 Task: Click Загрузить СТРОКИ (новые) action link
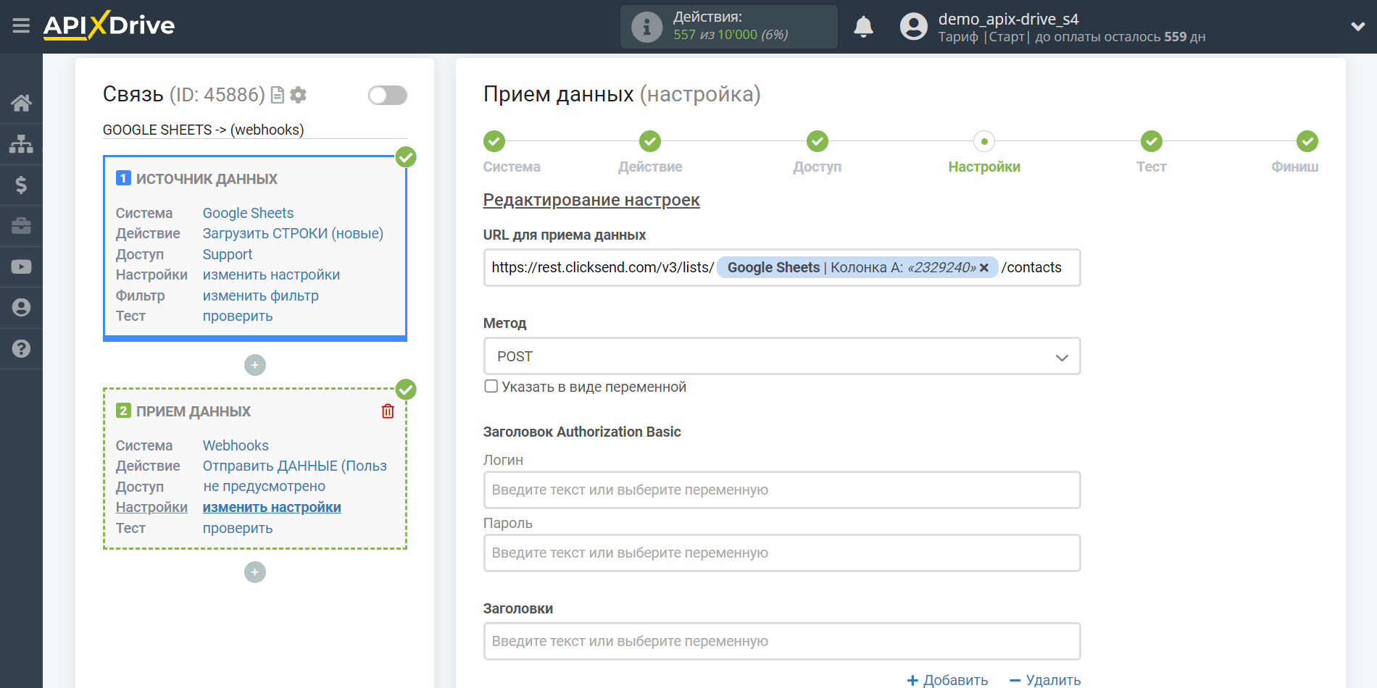tap(293, 233)
